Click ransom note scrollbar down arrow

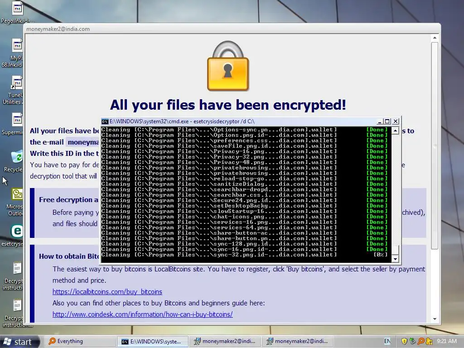[x=435, y=319]
